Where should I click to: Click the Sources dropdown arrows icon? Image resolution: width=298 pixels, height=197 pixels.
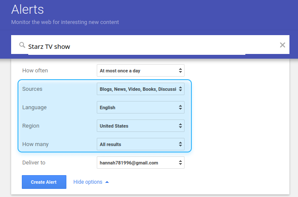click(x=180, y=89)
